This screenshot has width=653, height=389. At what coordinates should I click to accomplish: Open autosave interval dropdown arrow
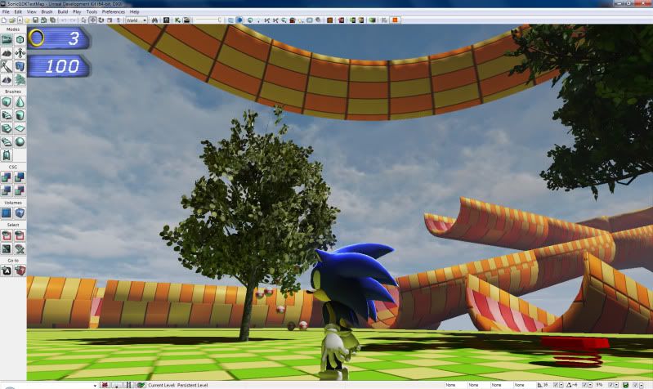(x=642, y=385)
